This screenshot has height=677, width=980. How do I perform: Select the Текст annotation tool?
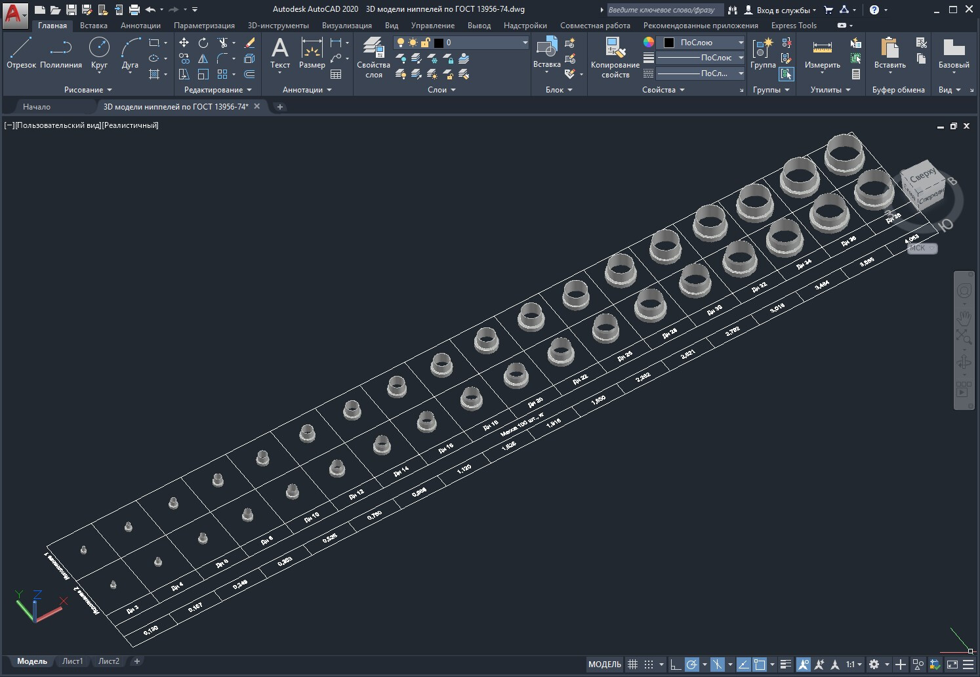(280, 53)
